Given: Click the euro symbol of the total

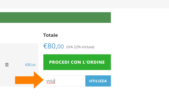Looking at the screenshot, I should [x=46, y=46].
